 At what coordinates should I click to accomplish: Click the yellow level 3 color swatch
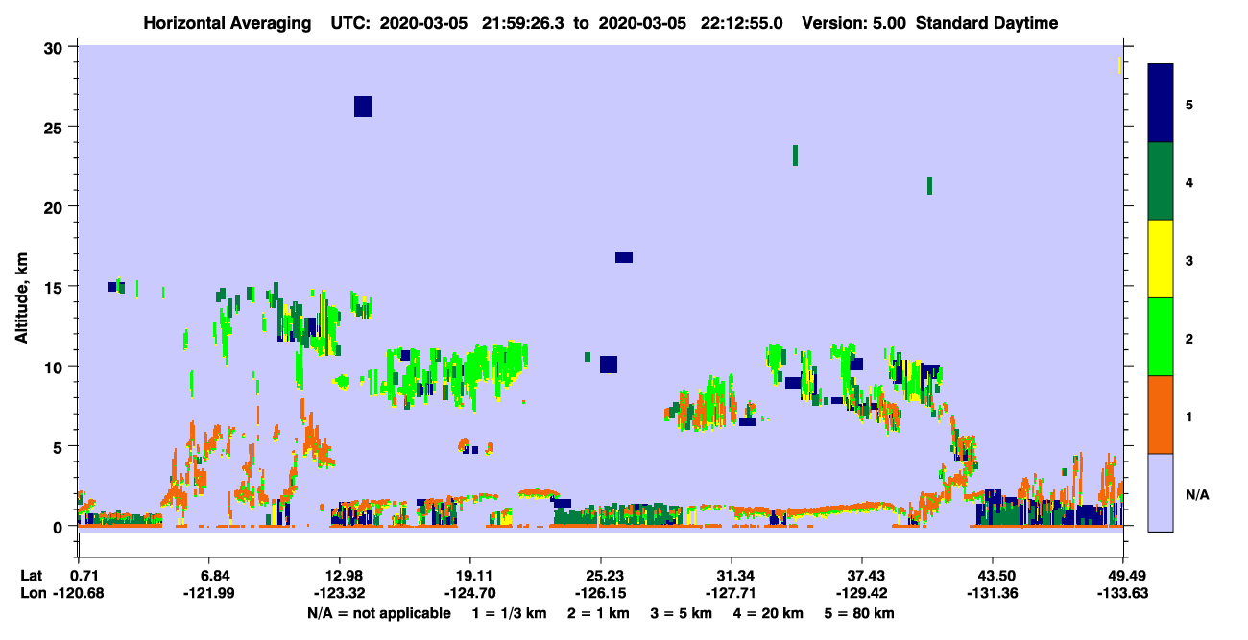1161,259
